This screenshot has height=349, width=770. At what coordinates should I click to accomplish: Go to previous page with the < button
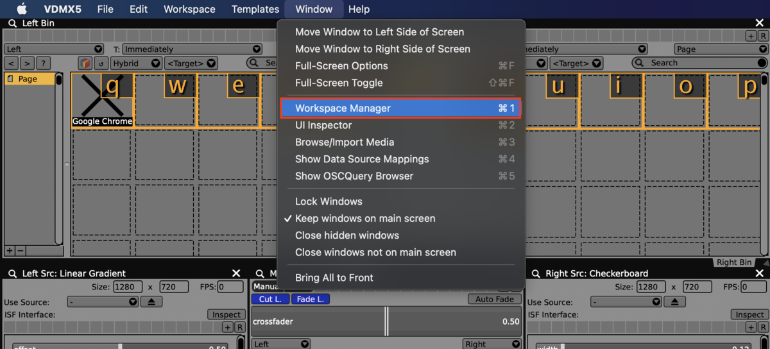[11, 64]
